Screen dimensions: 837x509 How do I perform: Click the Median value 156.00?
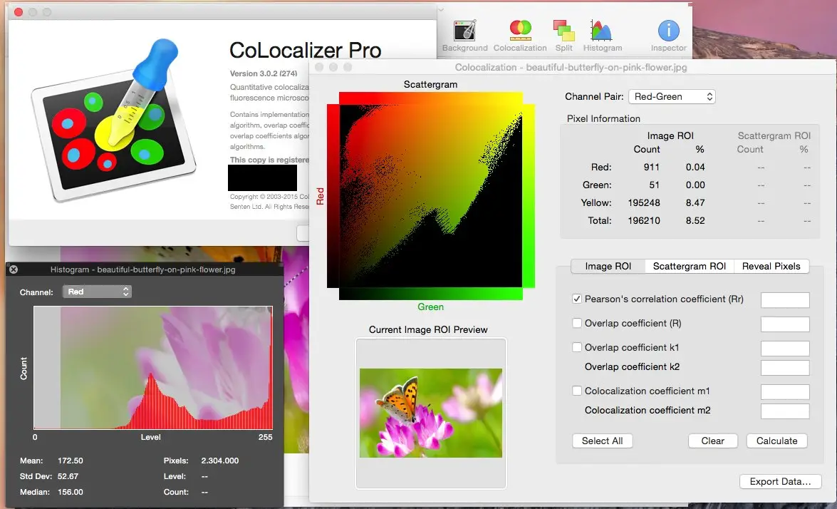pos(70,492)
